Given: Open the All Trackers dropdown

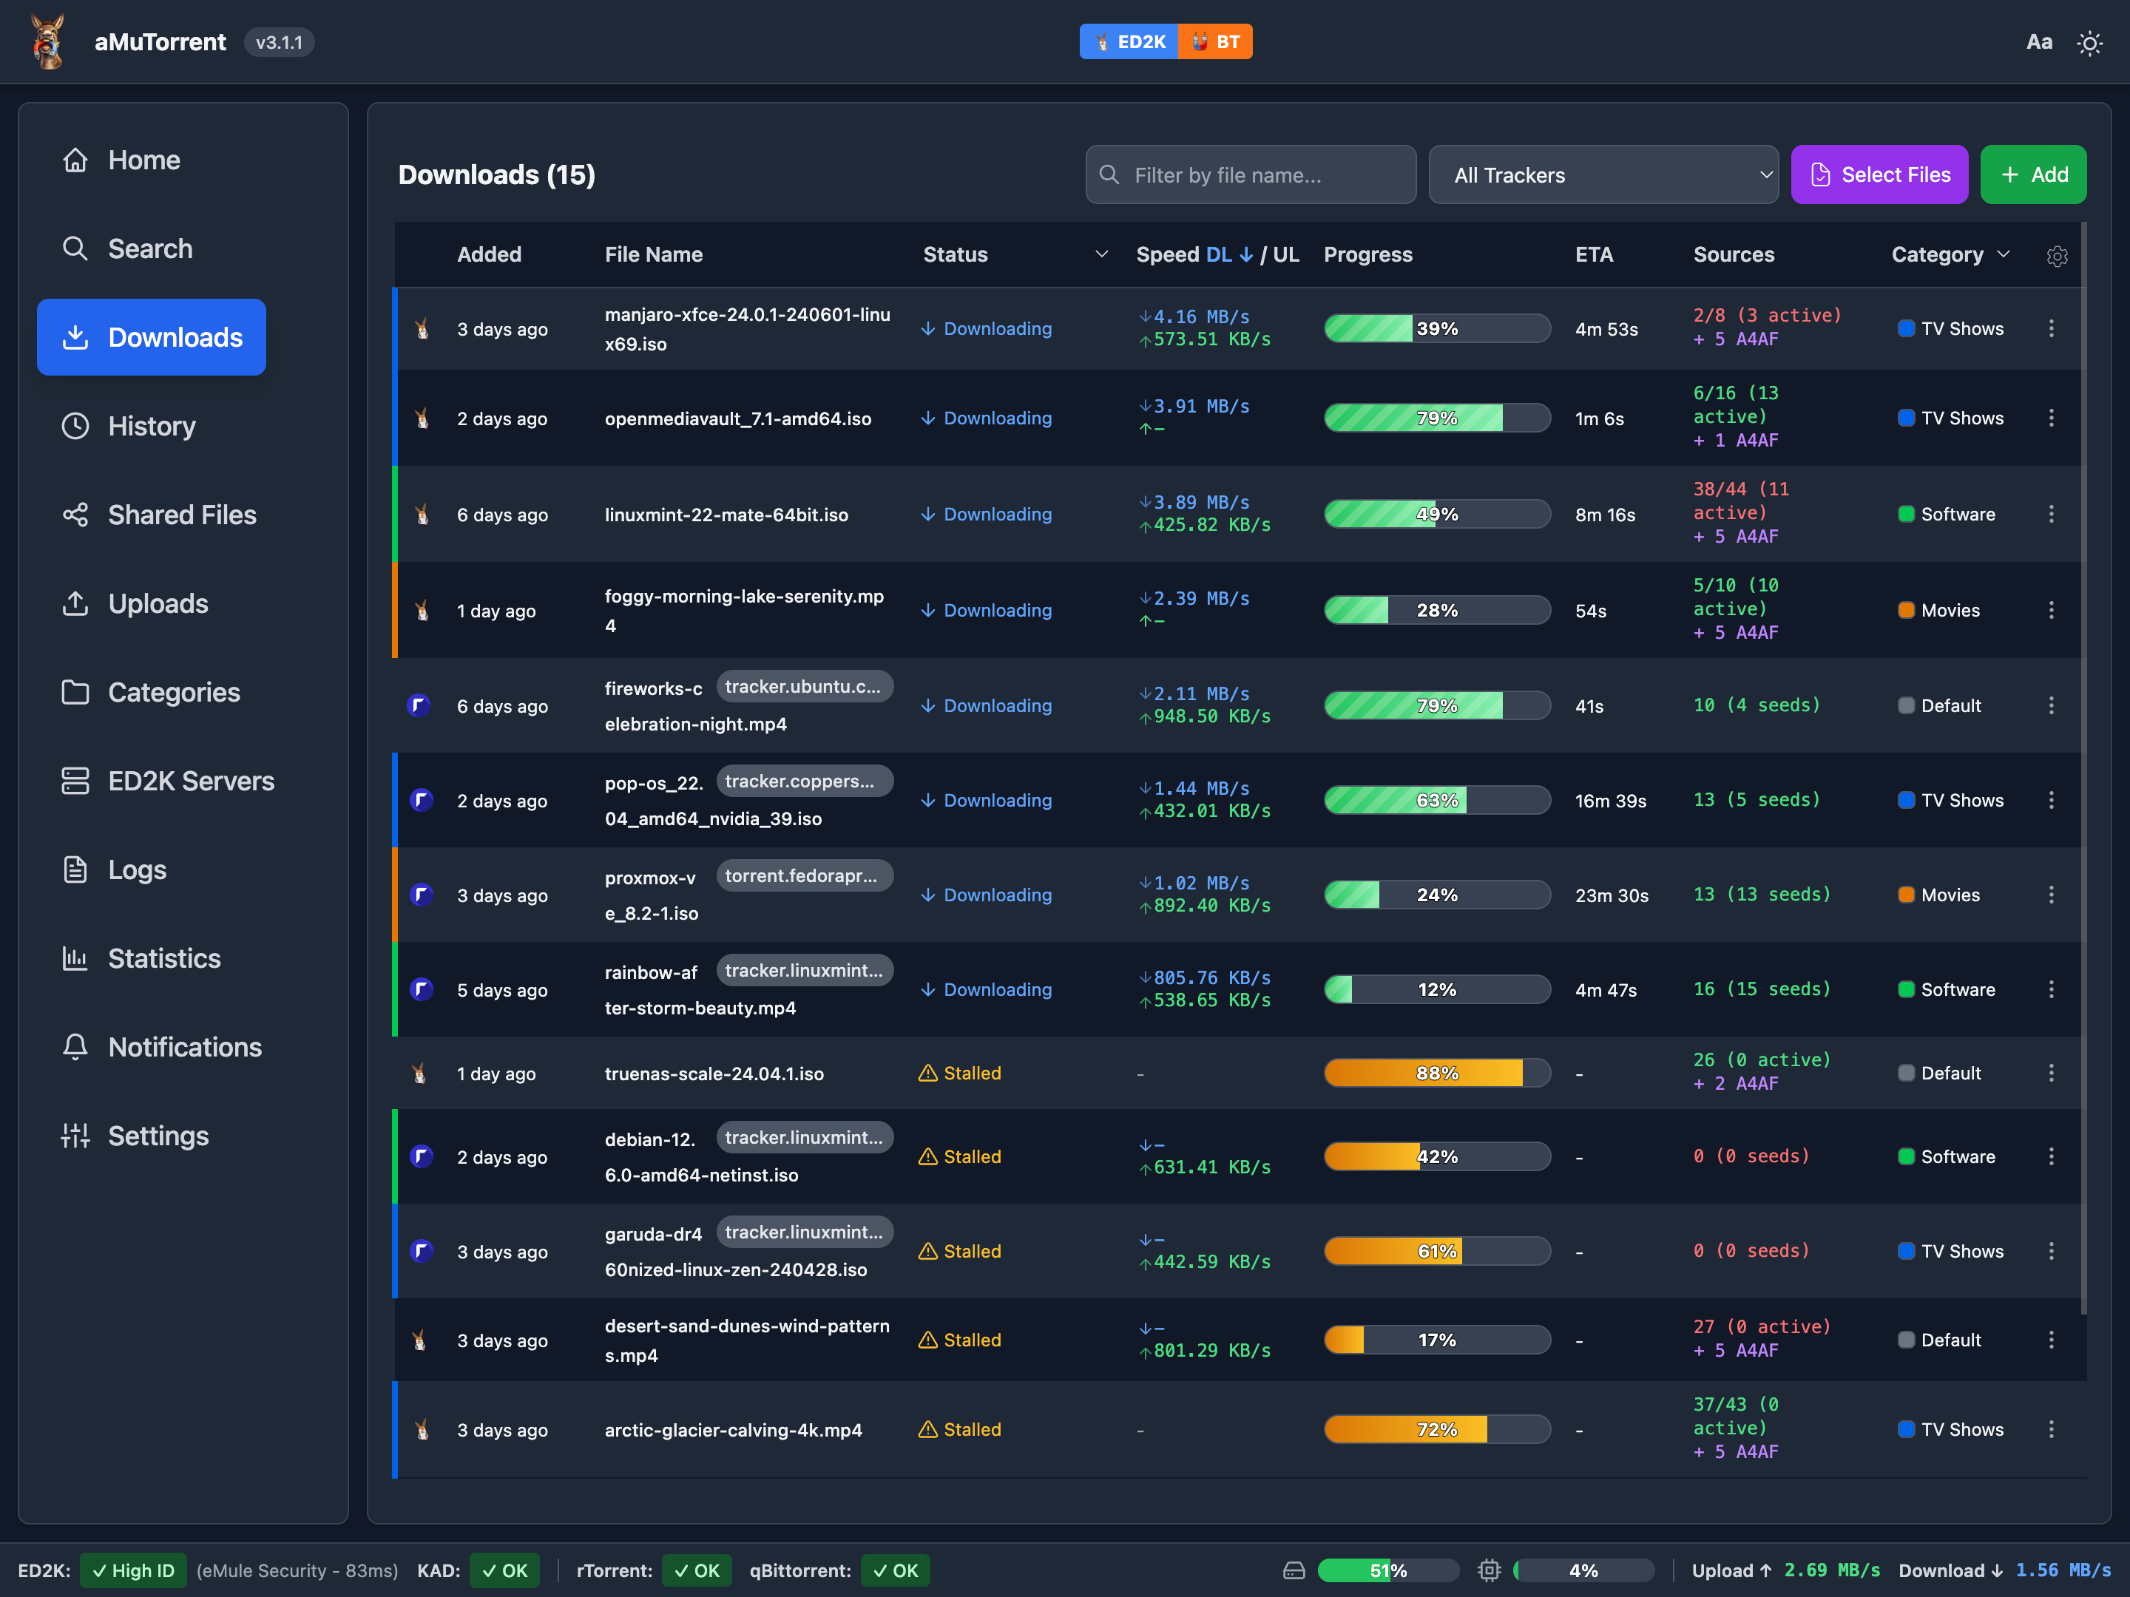Looking at the screenshot, I should (x=1603, y=175).
